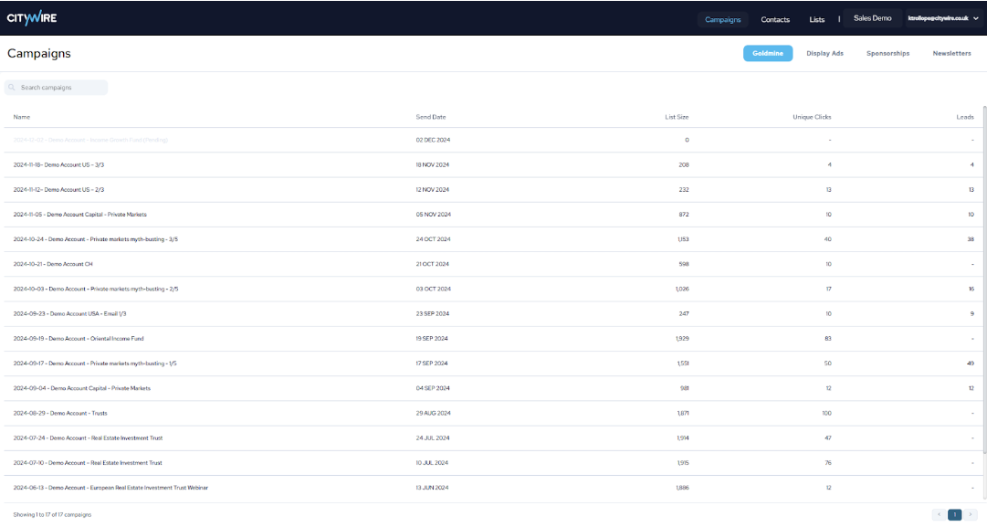Open the Demo Account CH campaign
The width and height of the screenshot is (987, 527).
tap(53, 264)
